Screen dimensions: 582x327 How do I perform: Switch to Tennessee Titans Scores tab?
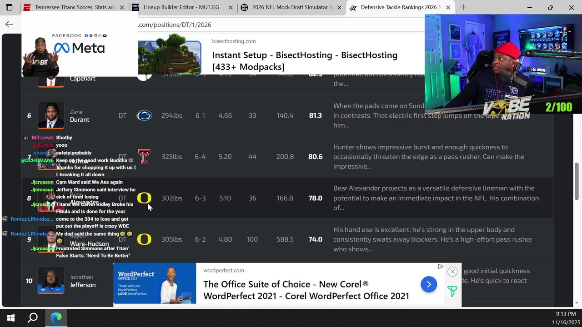click(74, 7)
